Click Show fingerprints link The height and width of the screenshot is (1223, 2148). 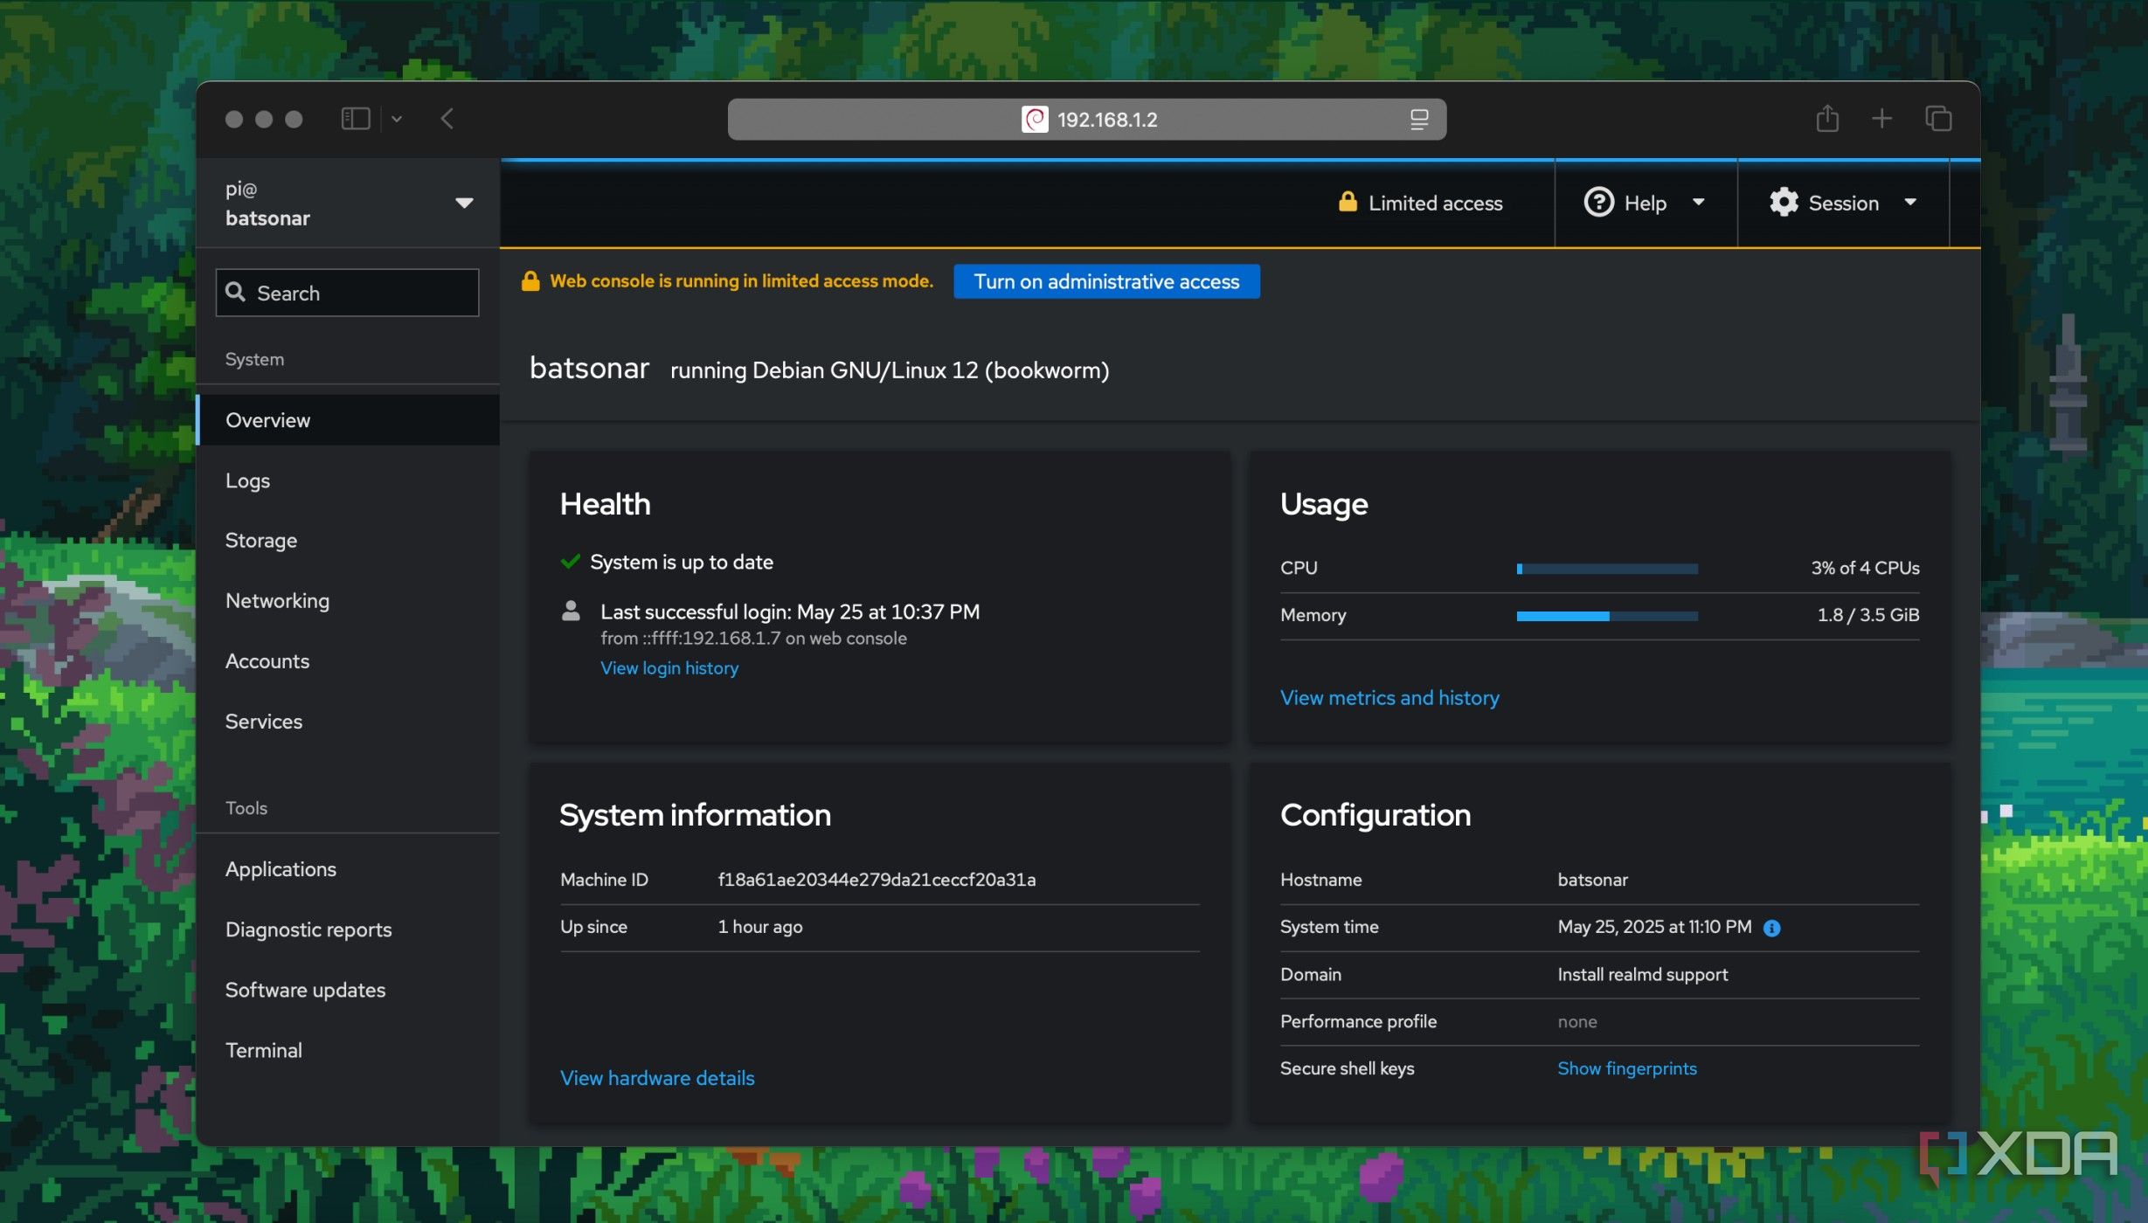click(1626, 1068)
